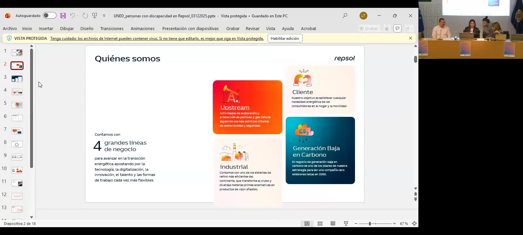Toggle the Autoguardado switch
This screenshot has width=523, height=235.
50,16
